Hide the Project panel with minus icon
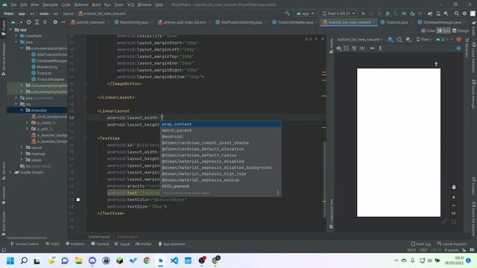 (63, 22)
